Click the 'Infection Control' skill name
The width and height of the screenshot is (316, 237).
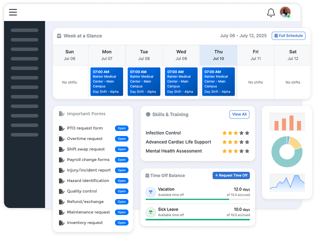[163, 133]
